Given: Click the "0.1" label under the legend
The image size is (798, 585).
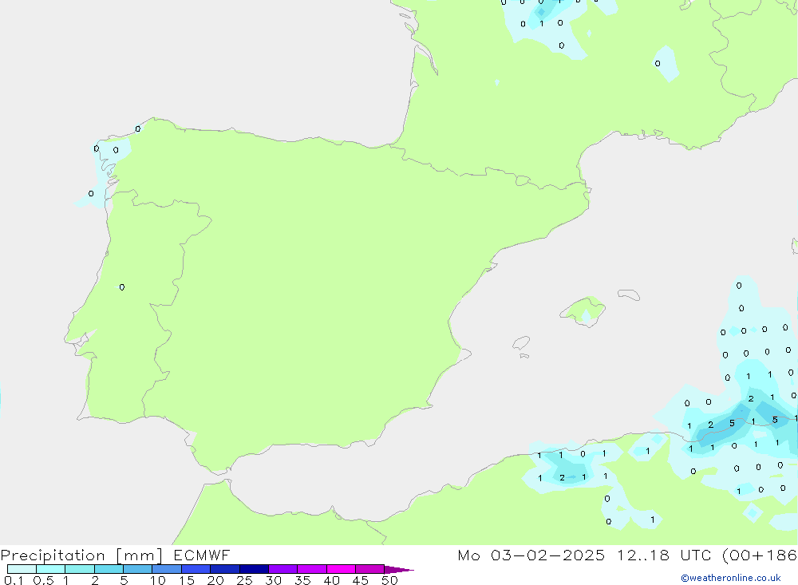Looking at the screenshot, I should [14, 580].
